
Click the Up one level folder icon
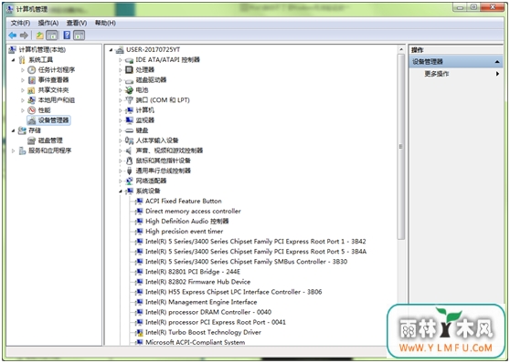pyautogui.click(x=39, y=35)
